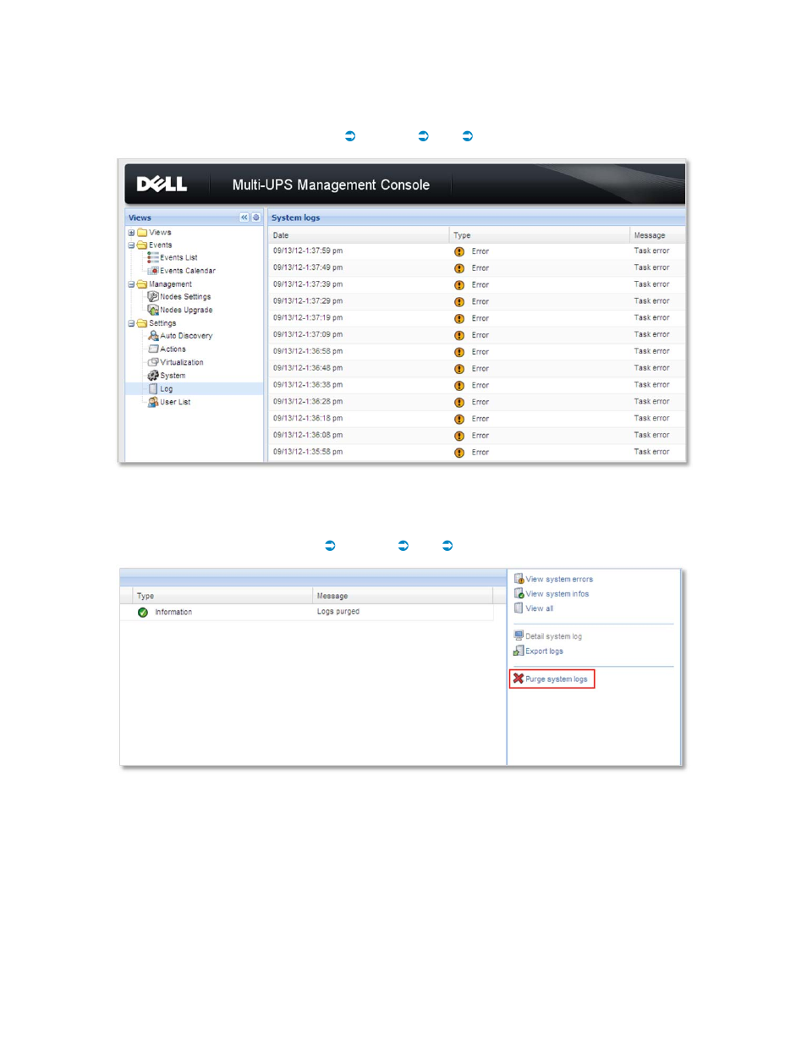The image size is (807, 1045).
Task: Collapse the Settings folder tree node
Action: 131,323
